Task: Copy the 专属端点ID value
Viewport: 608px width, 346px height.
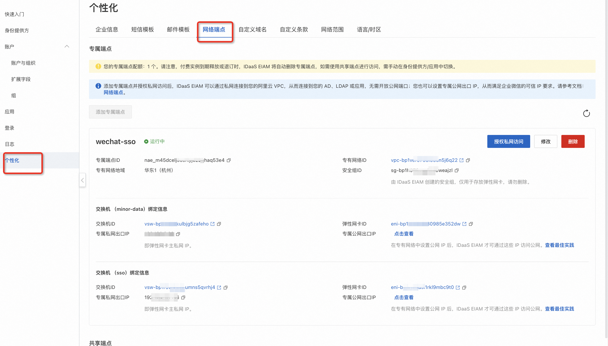Action: [229, 160]
